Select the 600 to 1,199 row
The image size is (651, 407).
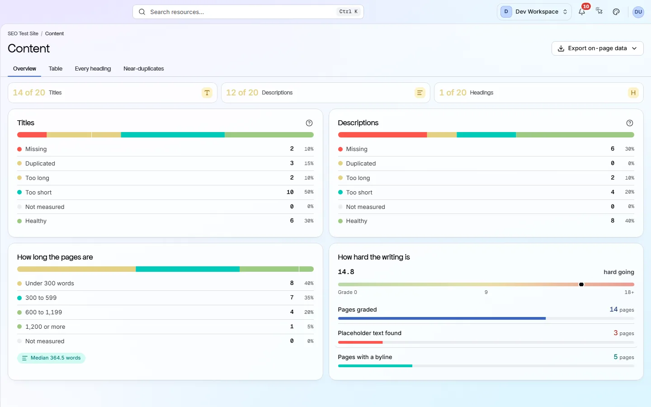[165, 312]
